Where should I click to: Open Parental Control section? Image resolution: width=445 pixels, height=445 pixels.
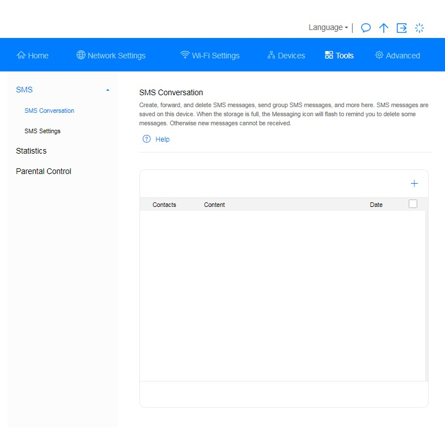click(x=44, y=171)
